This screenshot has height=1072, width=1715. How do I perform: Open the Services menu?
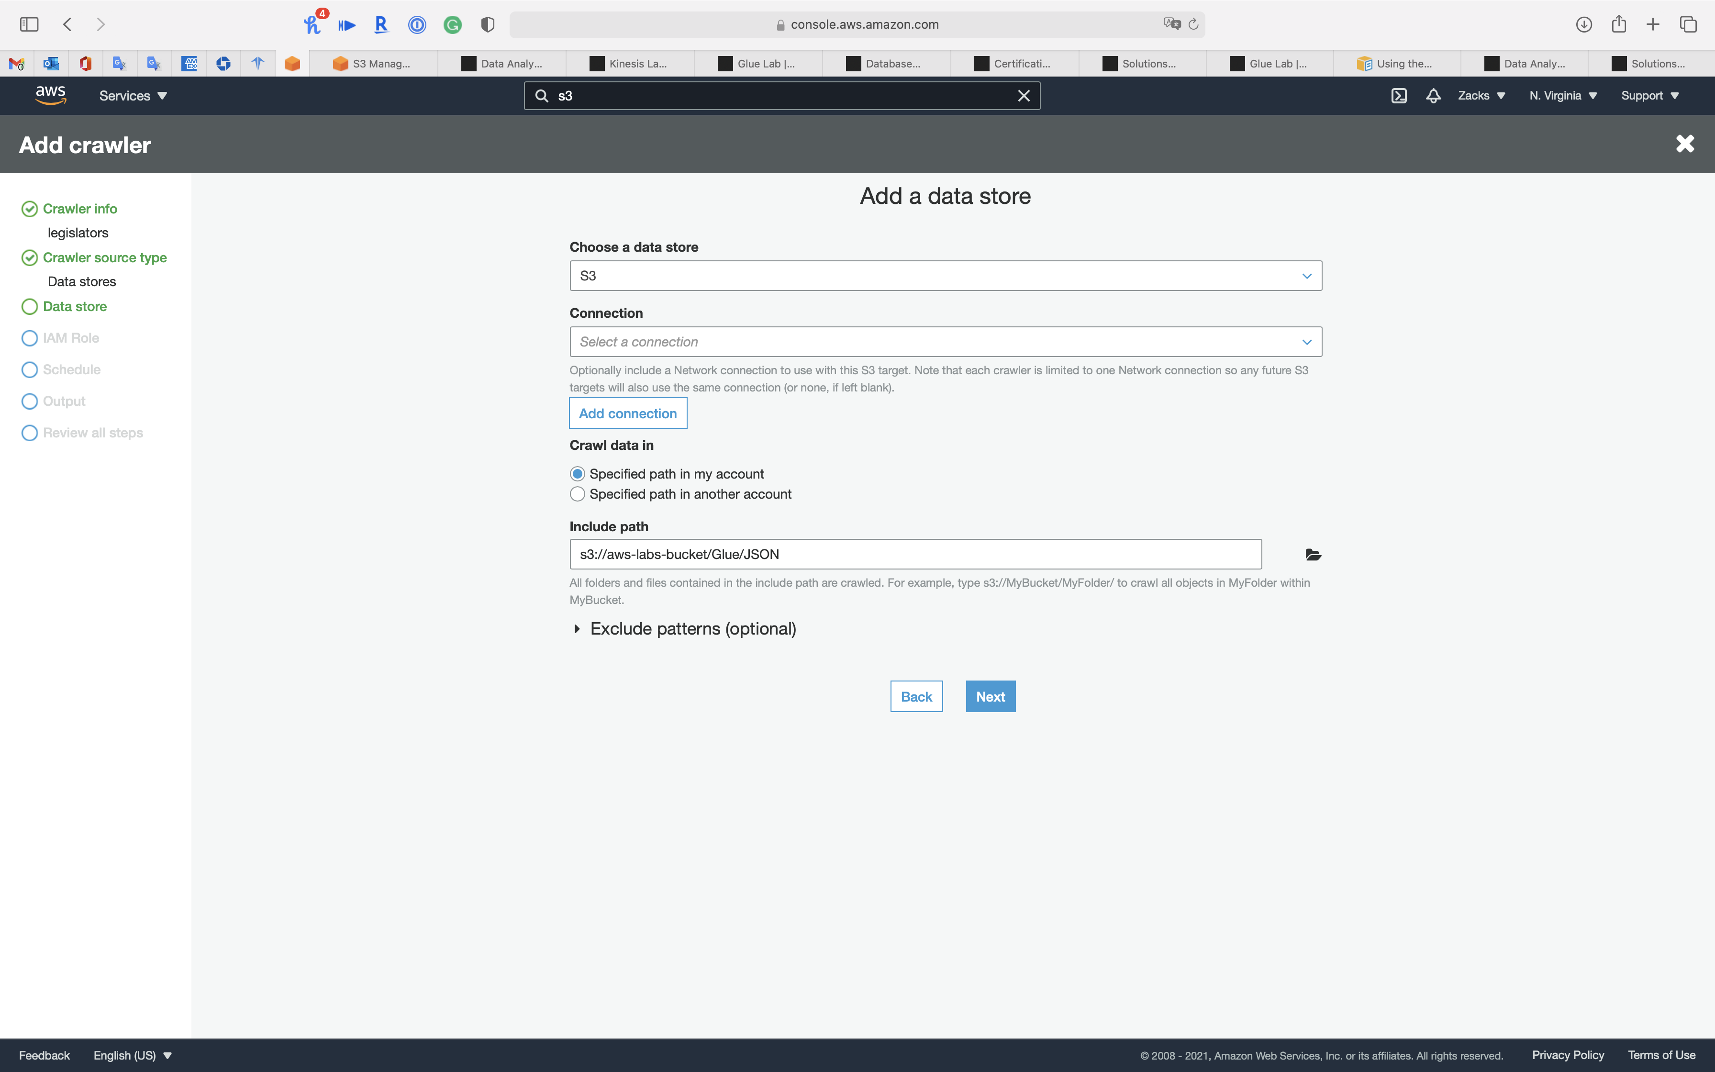pos(133,96)
